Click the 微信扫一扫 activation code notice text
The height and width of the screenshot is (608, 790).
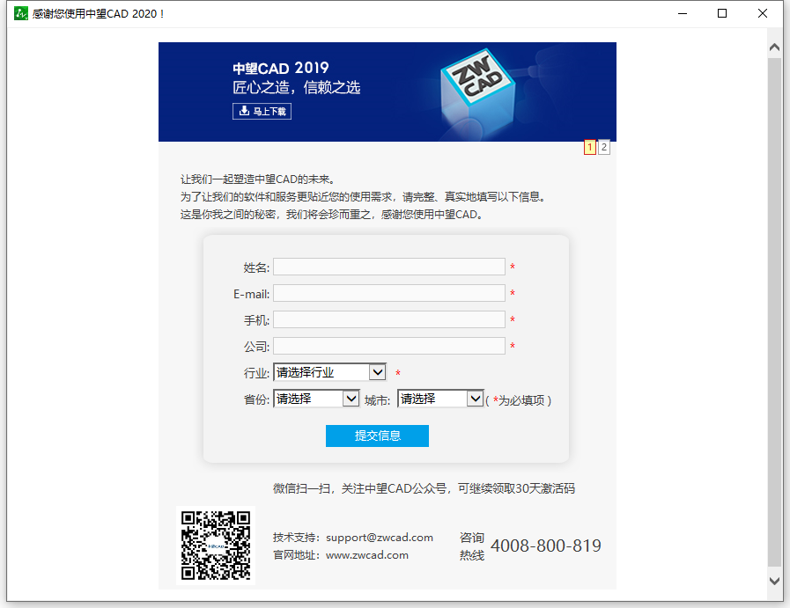coord(424,488)
